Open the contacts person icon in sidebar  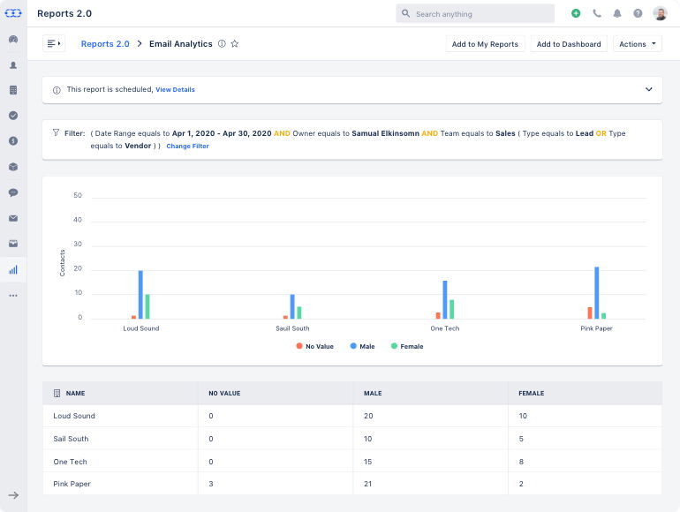point(13,64)
